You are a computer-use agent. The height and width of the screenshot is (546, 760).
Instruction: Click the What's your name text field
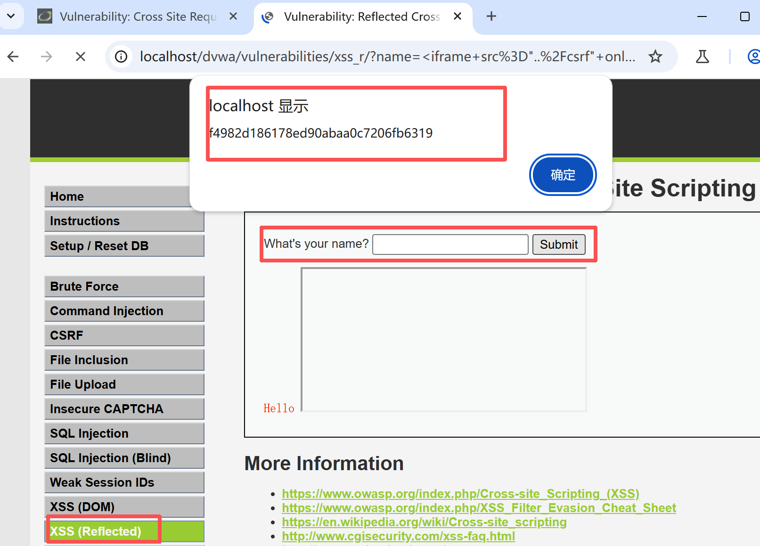(x=450, y=244)
